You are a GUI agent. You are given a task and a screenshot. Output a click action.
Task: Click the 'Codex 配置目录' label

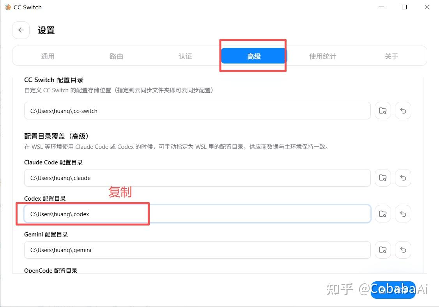pyautogui.click(x=45, y=198)
